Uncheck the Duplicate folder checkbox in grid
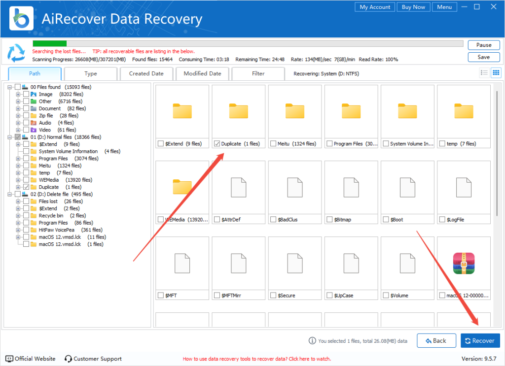The width and height of the screenshot is (505, 366). [217, 144]
